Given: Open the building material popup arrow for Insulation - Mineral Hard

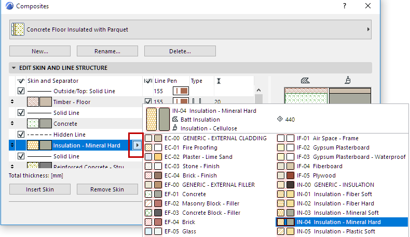Looking at the screenshot, I should 137,145.
